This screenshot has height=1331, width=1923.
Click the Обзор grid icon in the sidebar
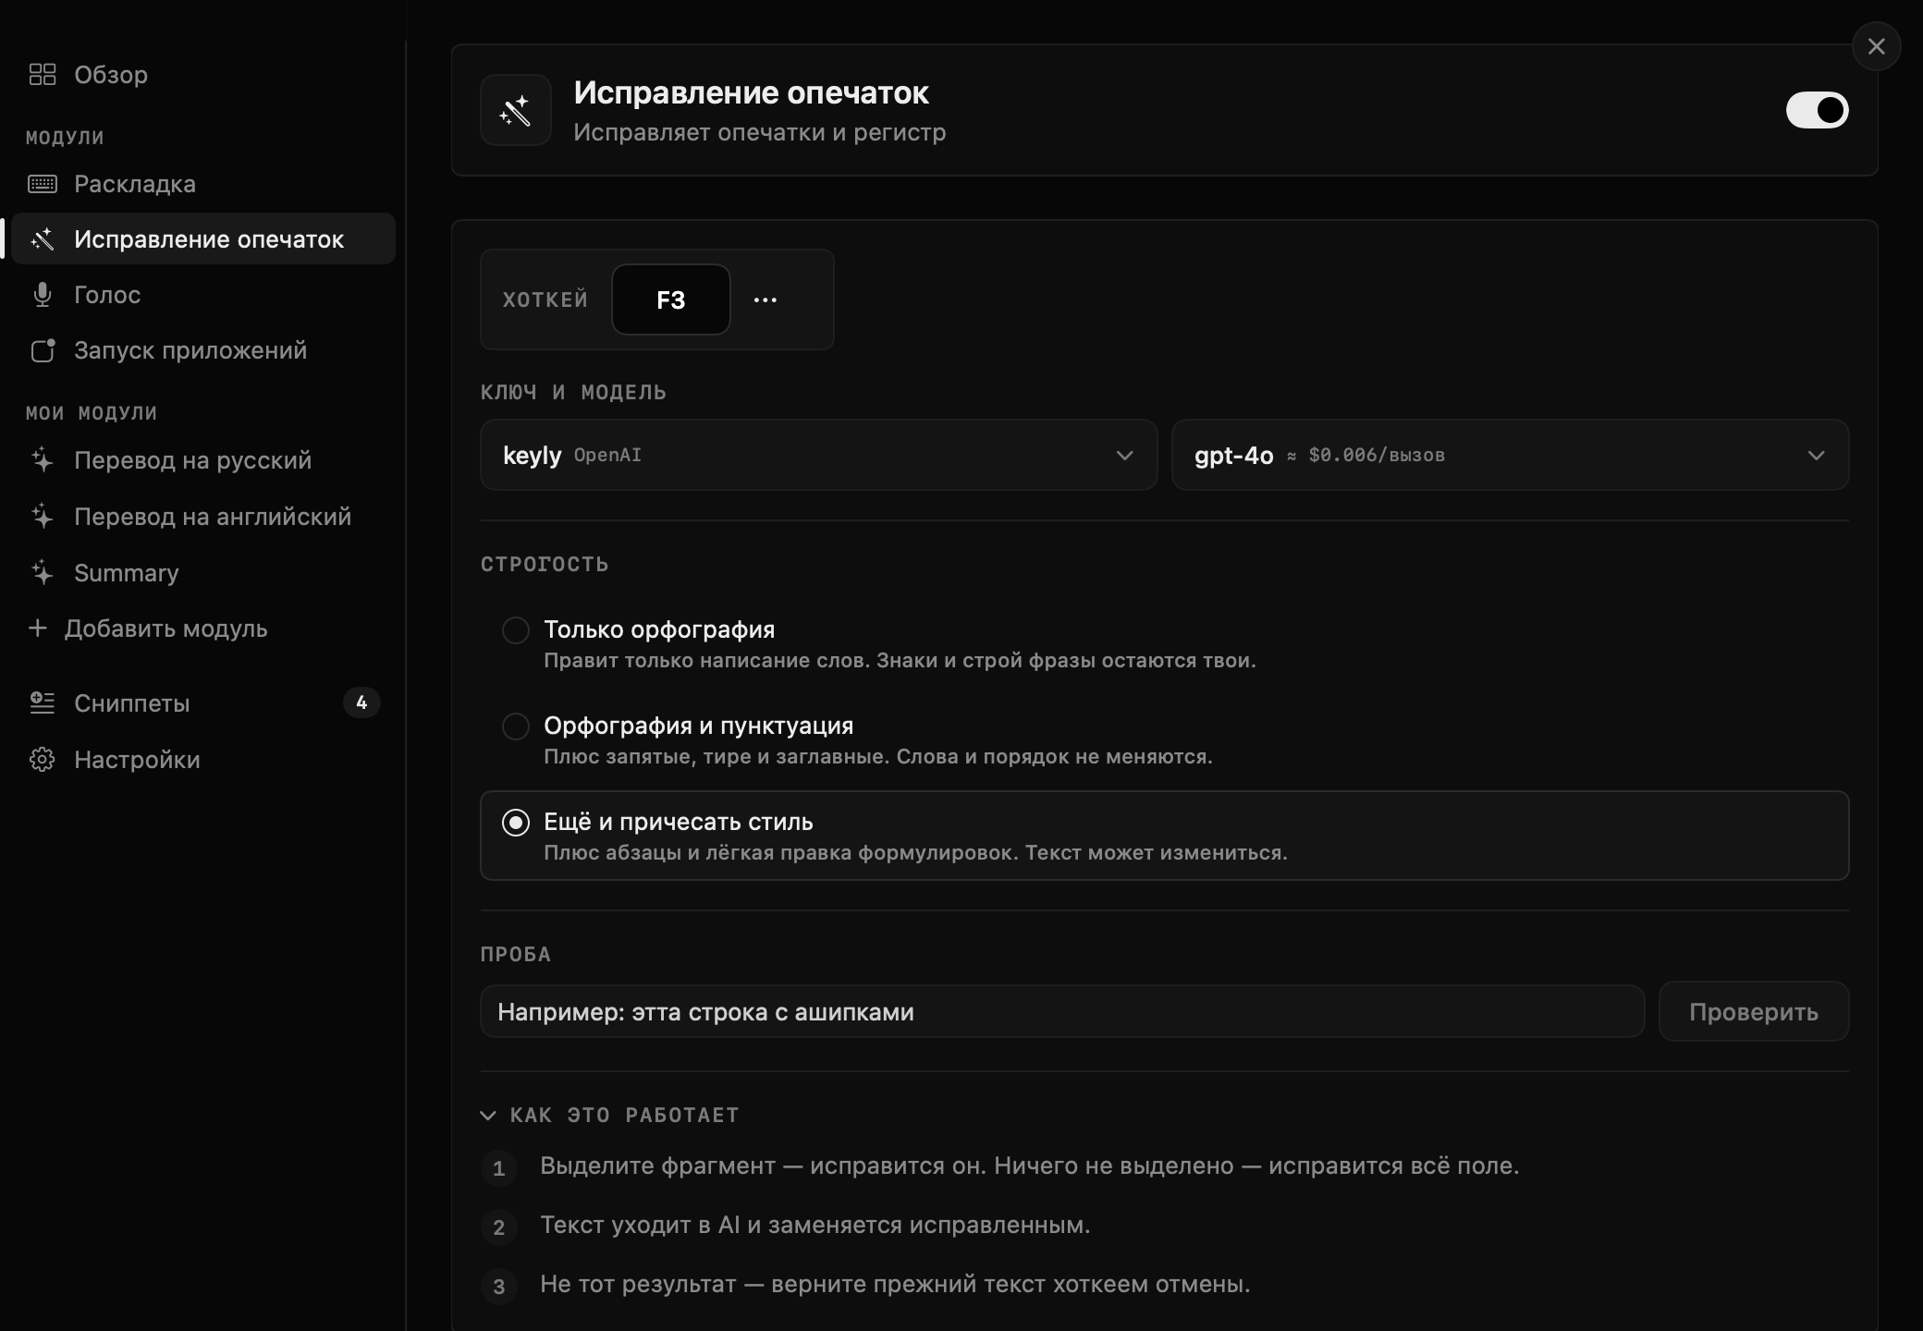click(x=43, y=74)
